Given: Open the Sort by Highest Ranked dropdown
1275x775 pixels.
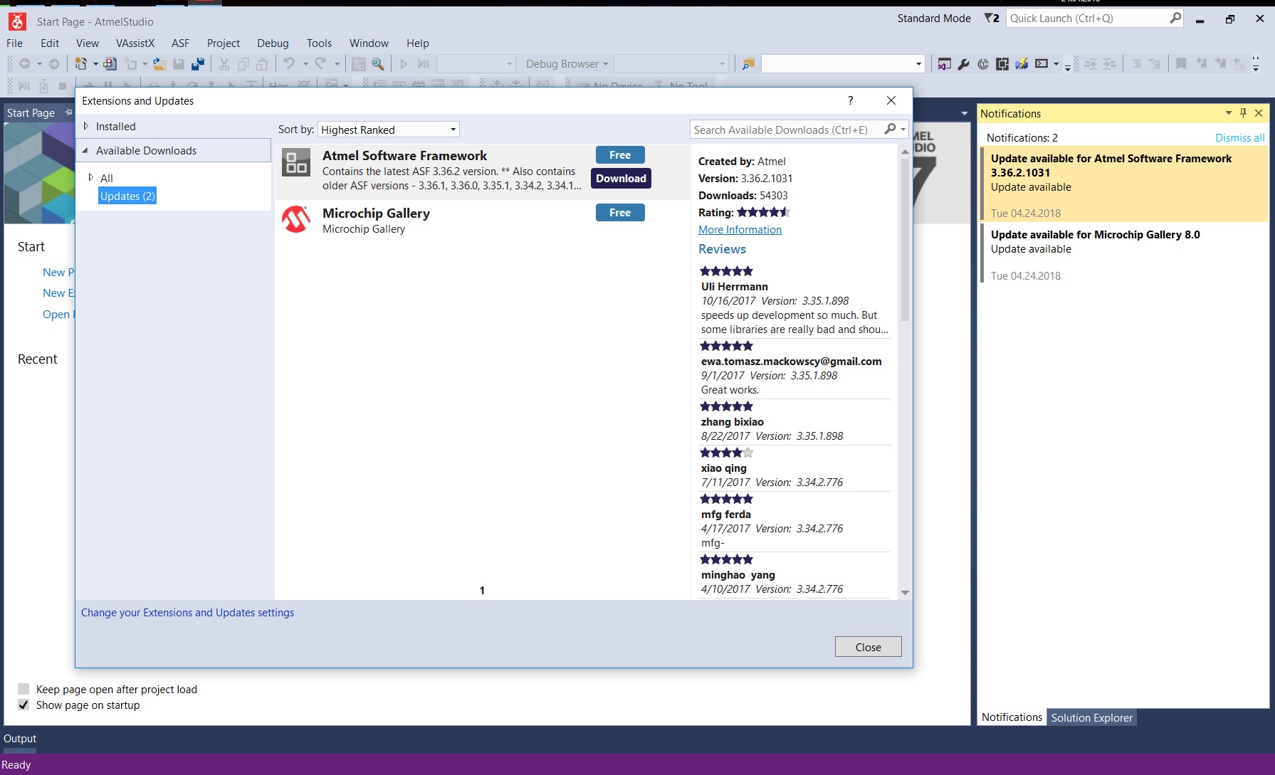Looking at the screenshot, I should tap(389, 130).
